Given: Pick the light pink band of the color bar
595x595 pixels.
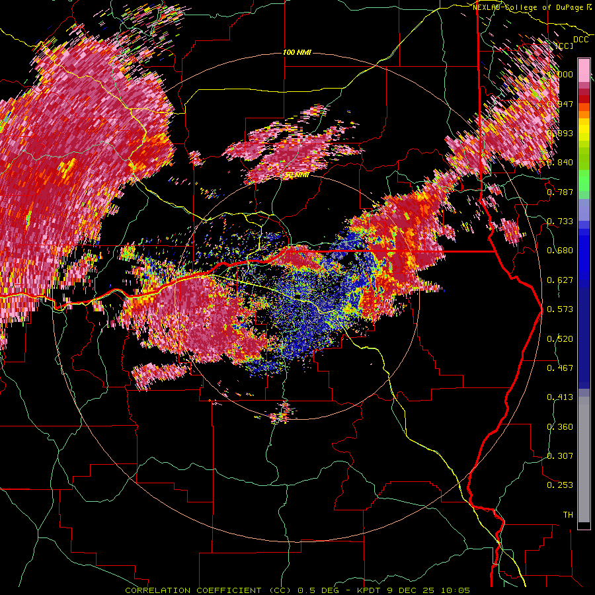Looking at the screenshot, I should (584, 71).
